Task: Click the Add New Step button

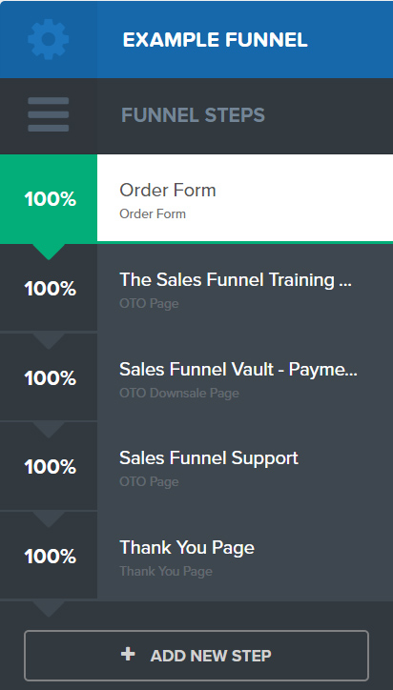Action: pos(196,656)
